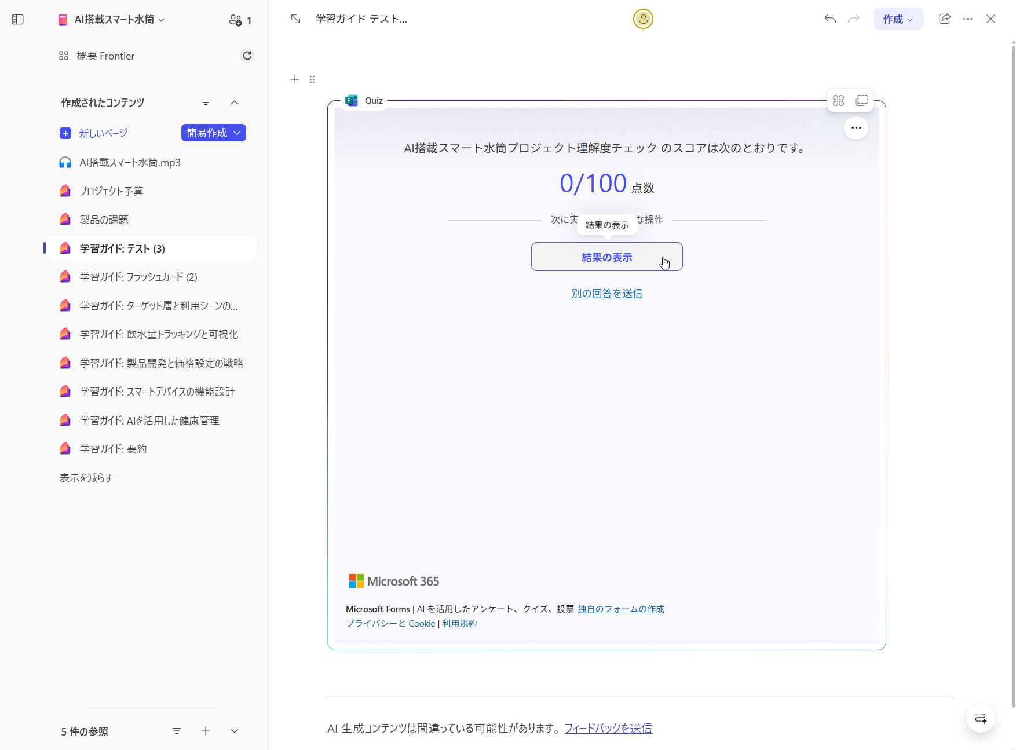Open the 別の回答を送信 link

click(x=606, y=293)
